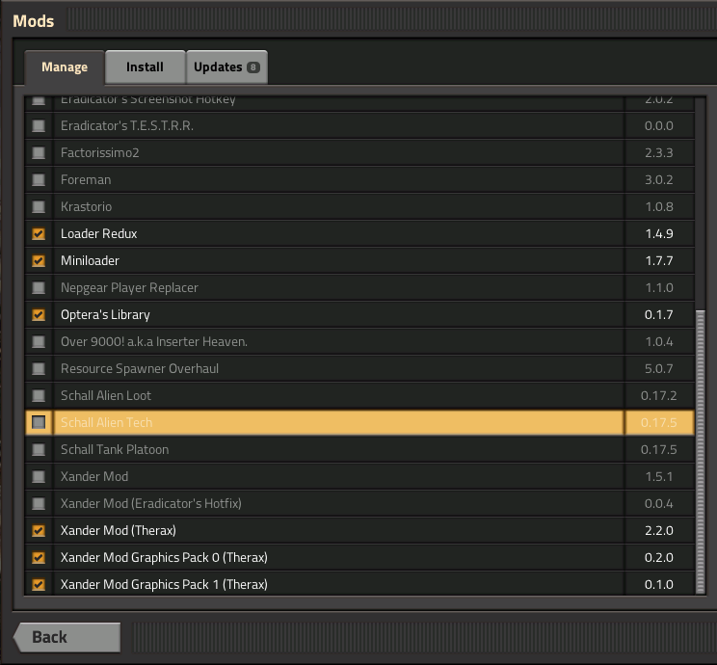Uncheck Optera's Library checkbox
717x665 pixels.
[39, 314]
